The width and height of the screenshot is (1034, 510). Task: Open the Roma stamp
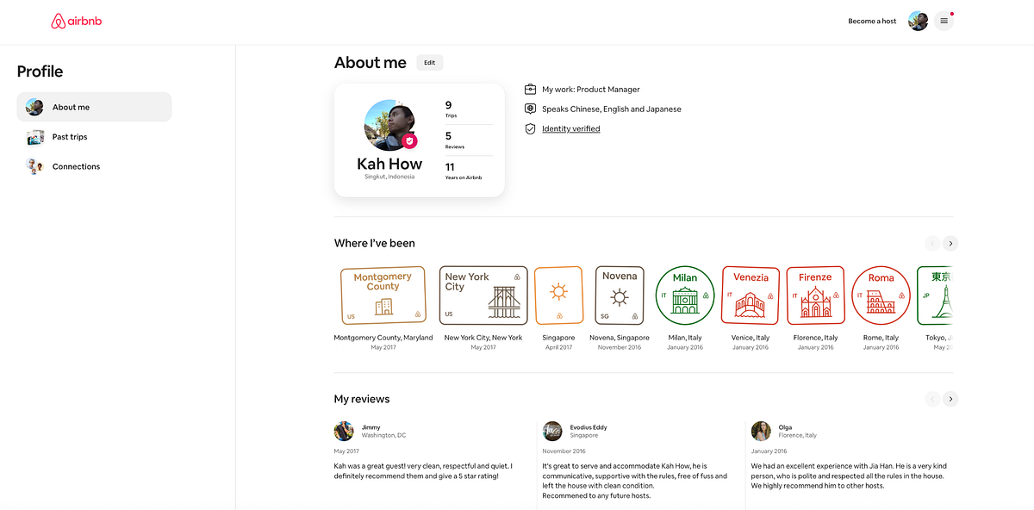tap(881, 295)
